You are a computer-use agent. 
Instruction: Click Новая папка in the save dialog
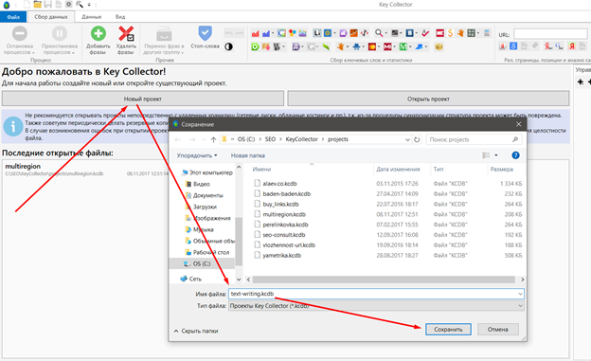point(247,155)
